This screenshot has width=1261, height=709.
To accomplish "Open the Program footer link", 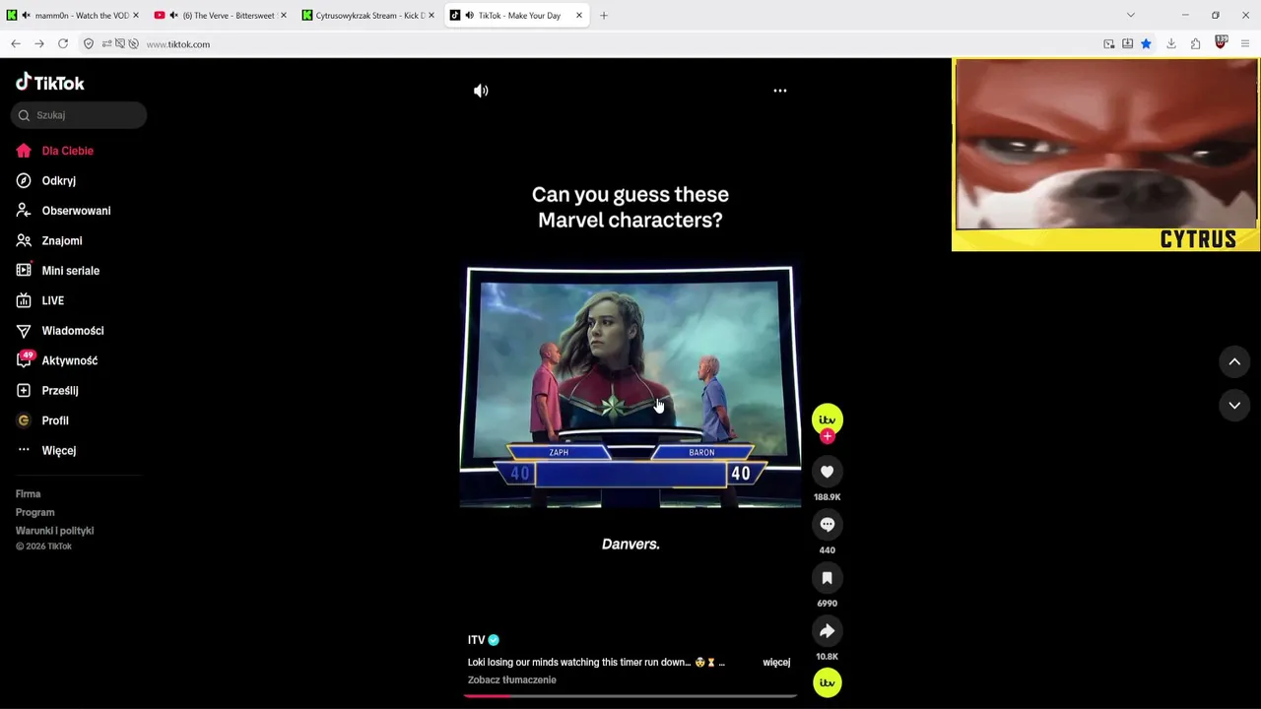I will pos(34,512).
